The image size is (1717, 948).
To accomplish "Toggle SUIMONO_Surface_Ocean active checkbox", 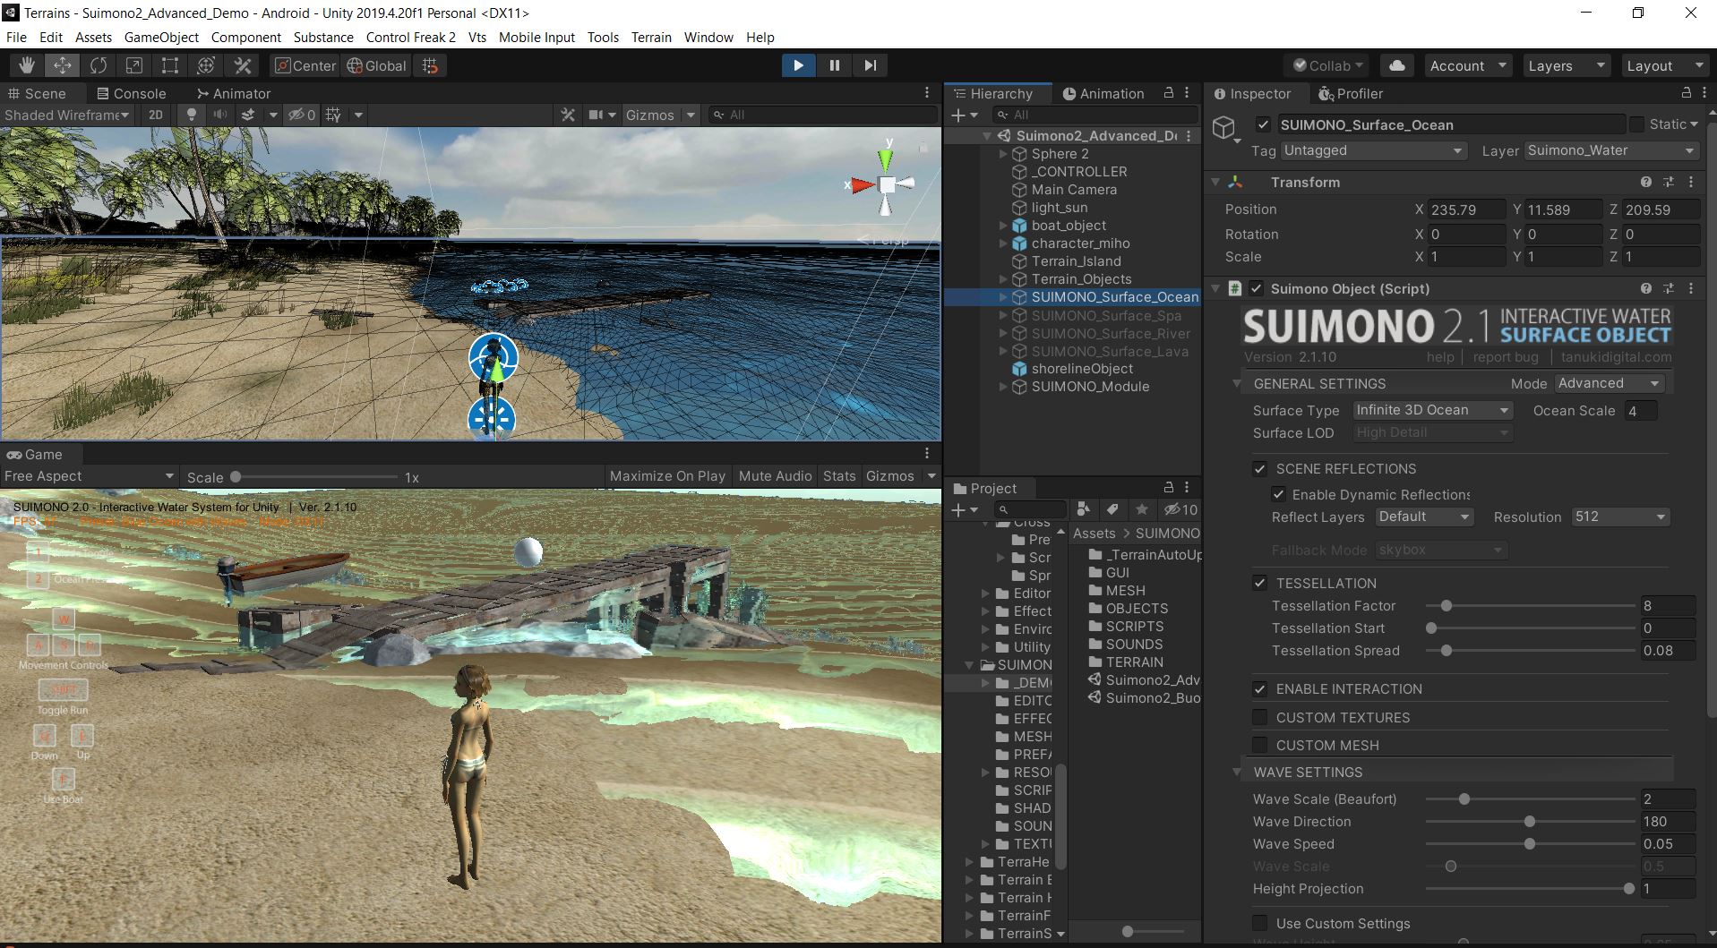I will (1263, 124).
